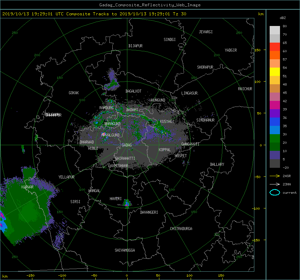The image size is (300, 280).
Task: Click the cyan current-track ellipse icon
Action: click(x=275, y=192)
